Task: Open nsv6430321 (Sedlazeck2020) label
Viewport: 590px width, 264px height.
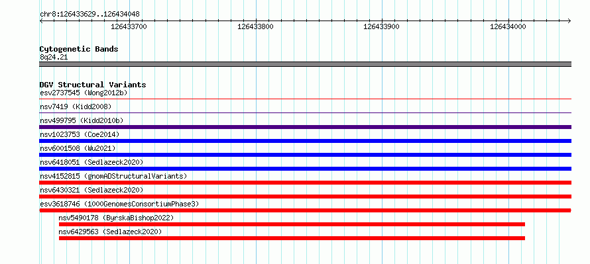Action: [x=91, y=190]
